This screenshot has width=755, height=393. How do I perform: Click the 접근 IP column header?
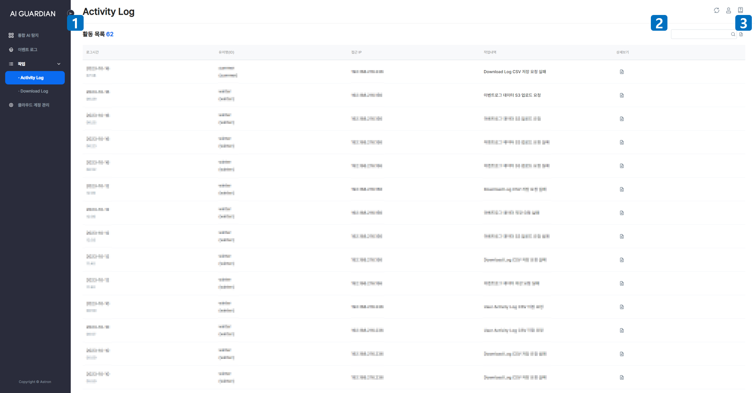pyautogui.click(x=357, y=52)
